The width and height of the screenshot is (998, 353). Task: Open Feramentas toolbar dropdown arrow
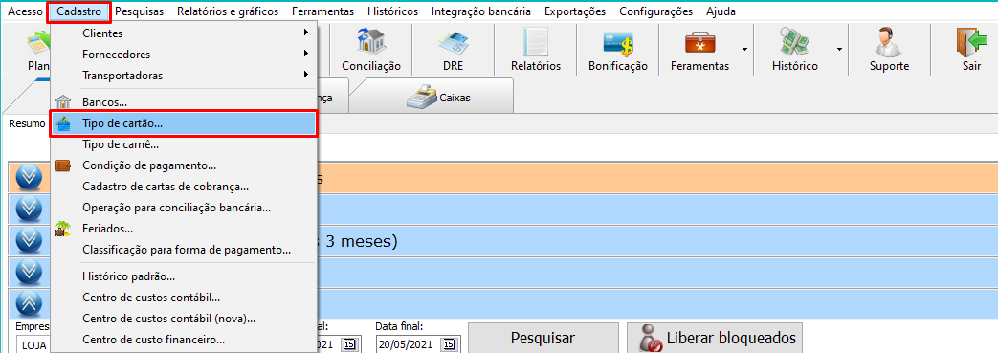pyautogui.click(x=744, y=49)
